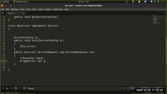This screenshot has height=94, width=167.
Task: Open the Edit menu
Action: (8, 9)
